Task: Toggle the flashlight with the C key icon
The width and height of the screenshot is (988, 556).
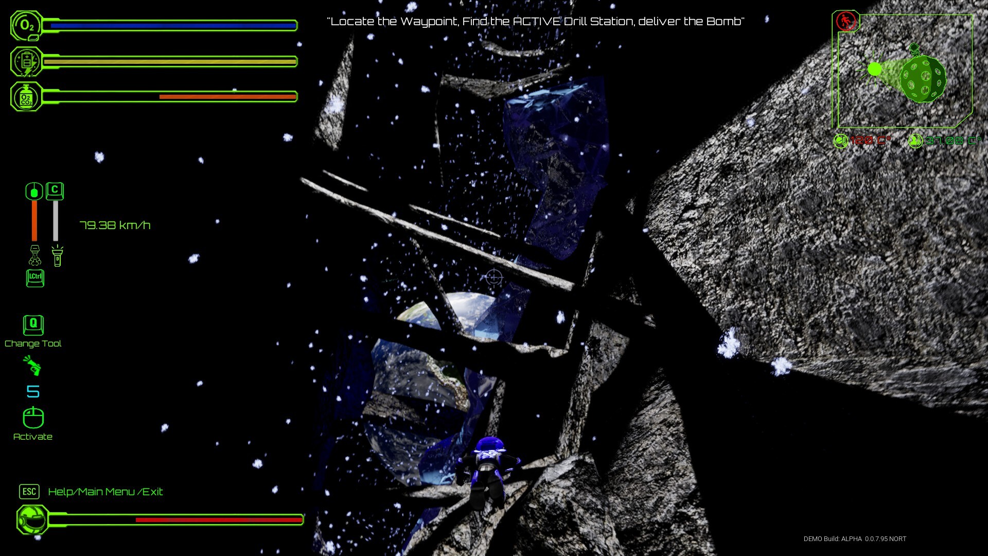Action: tap(55, 190)
